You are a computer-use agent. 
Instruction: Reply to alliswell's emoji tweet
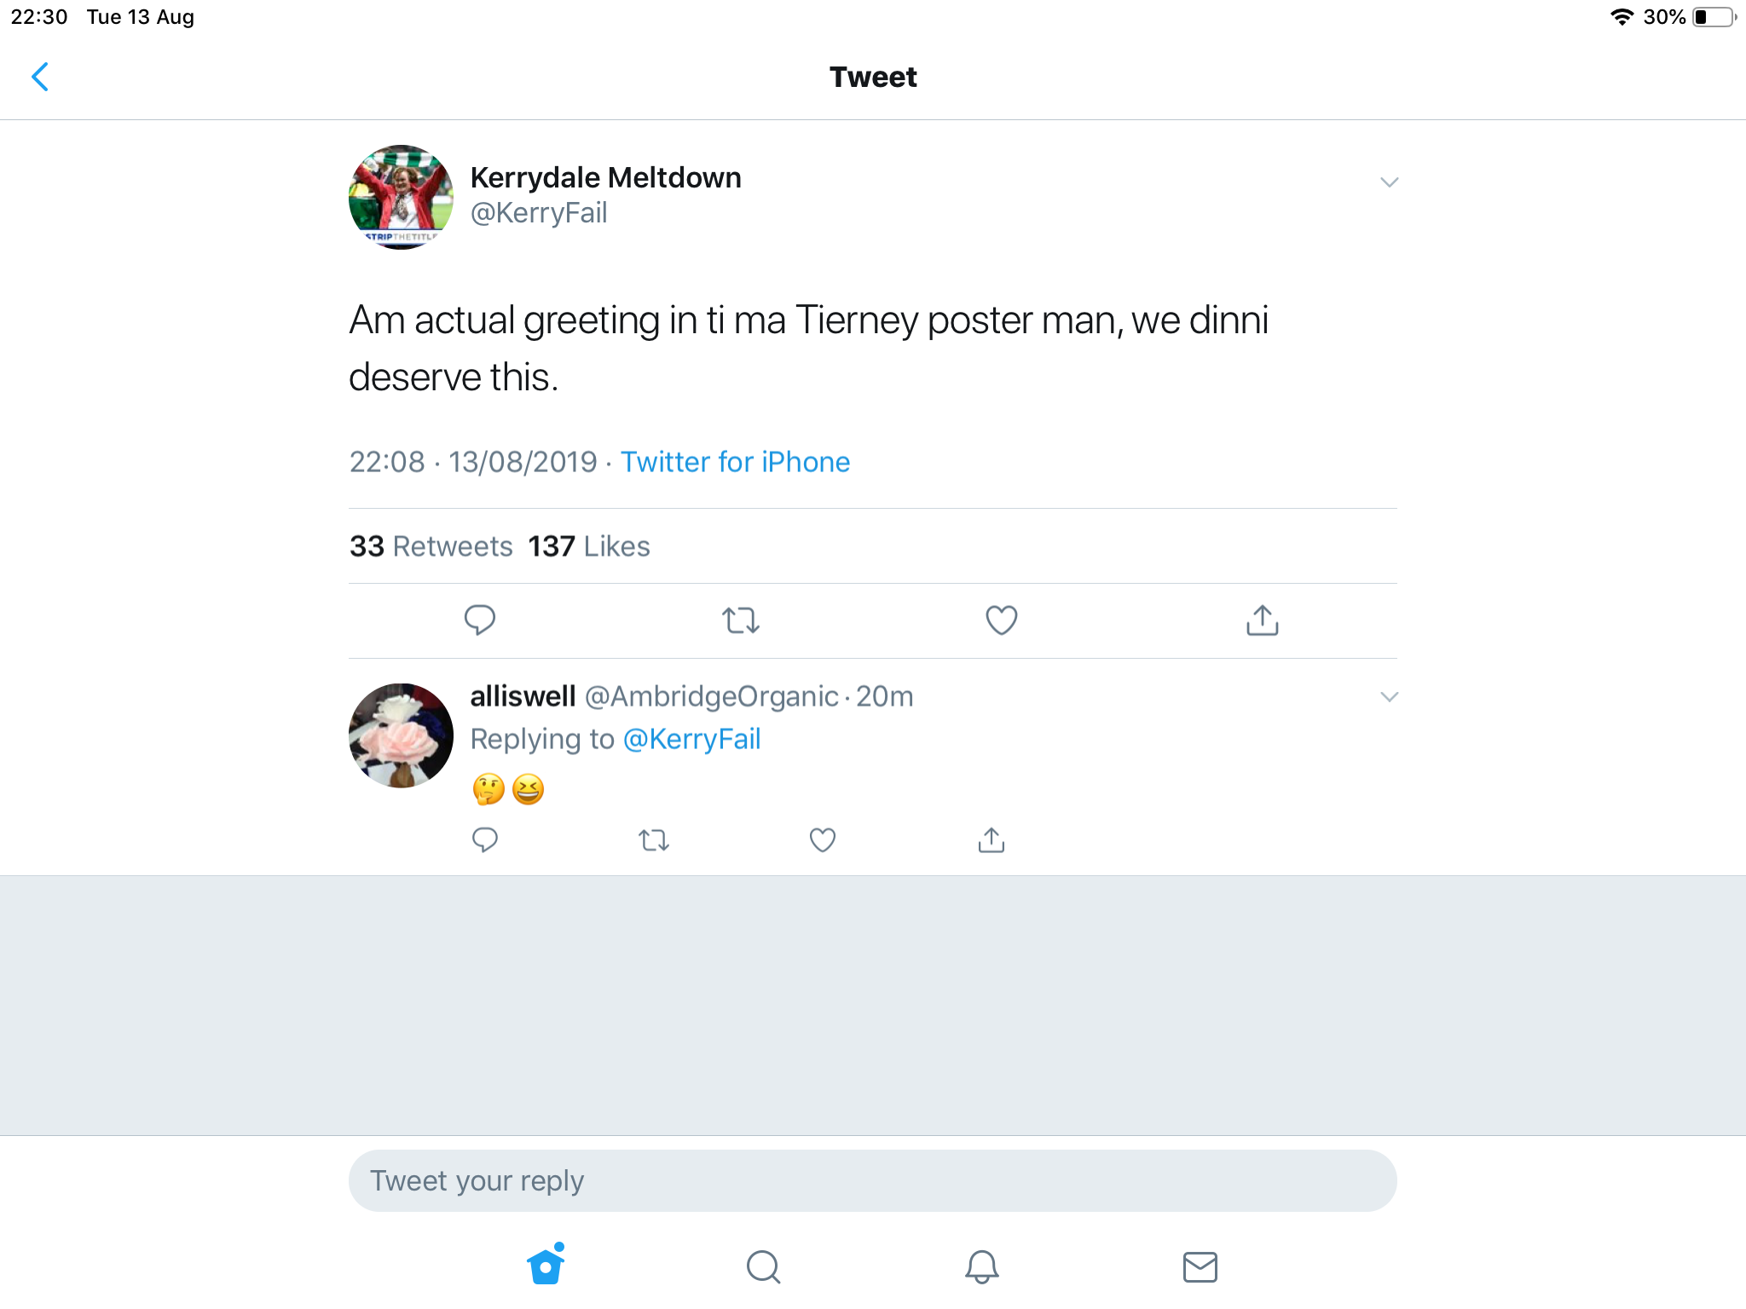tap(485, 840)
